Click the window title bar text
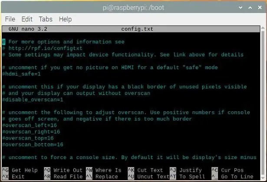 click(133, 8)
